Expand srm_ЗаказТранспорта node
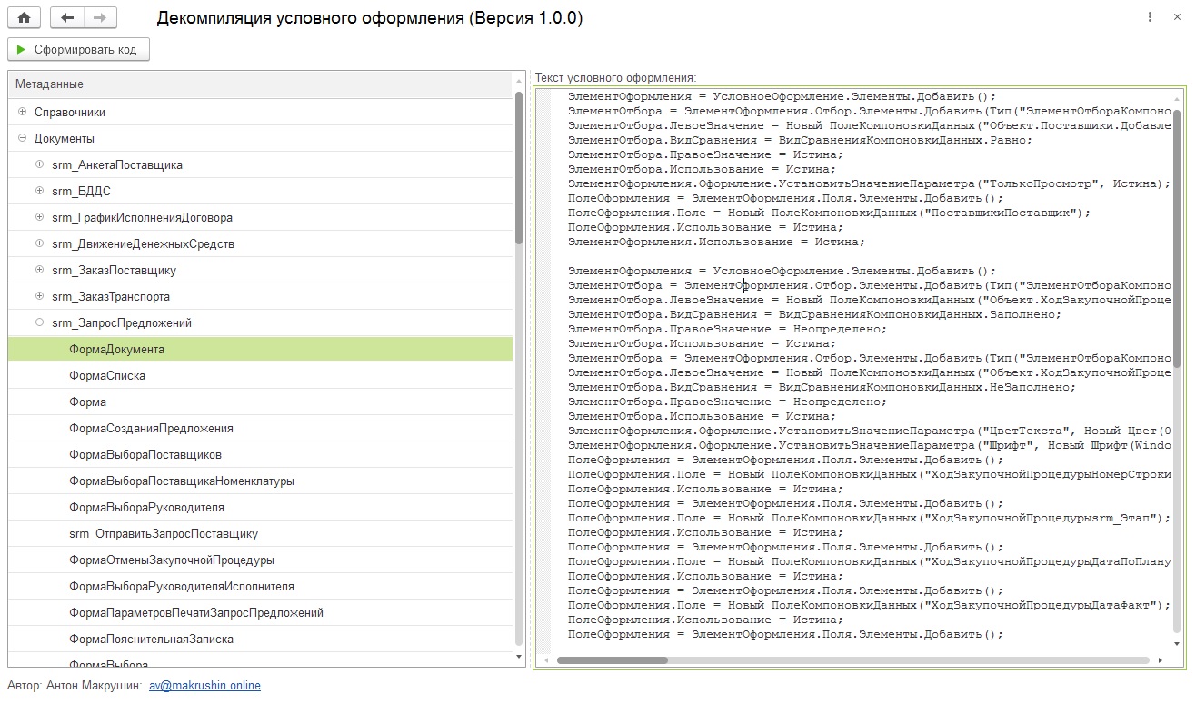This screenshot has width=1196, height=704. click(39, 296)
